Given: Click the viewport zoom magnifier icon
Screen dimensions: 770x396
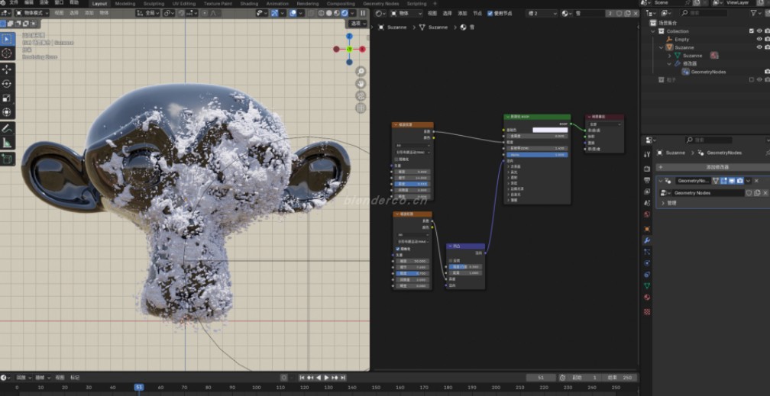Looking at the screenshot, I should pos(361,71).
